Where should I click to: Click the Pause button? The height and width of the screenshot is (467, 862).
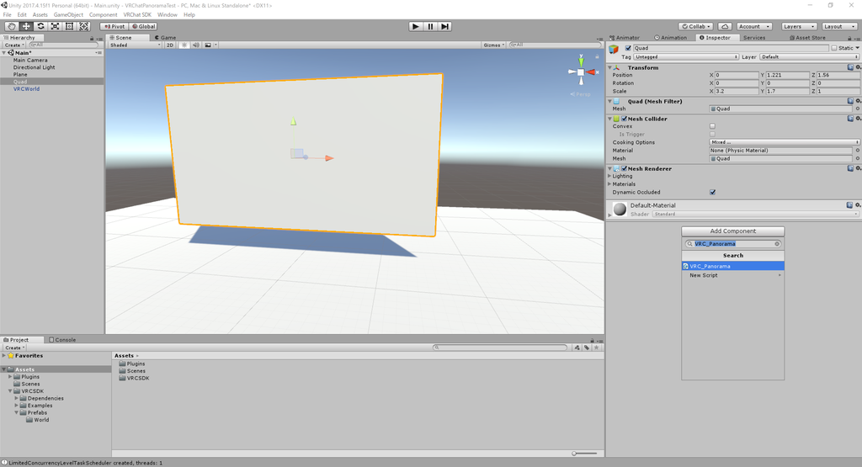point(430,26)
